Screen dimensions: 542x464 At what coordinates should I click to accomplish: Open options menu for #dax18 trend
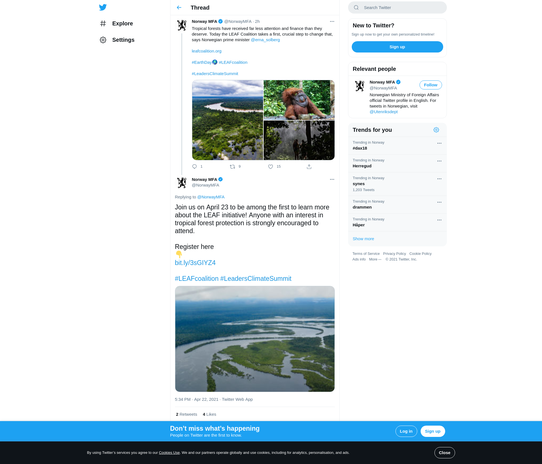[x=439, y=143]
